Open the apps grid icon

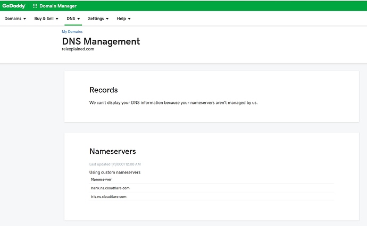[x=35, y=6]
